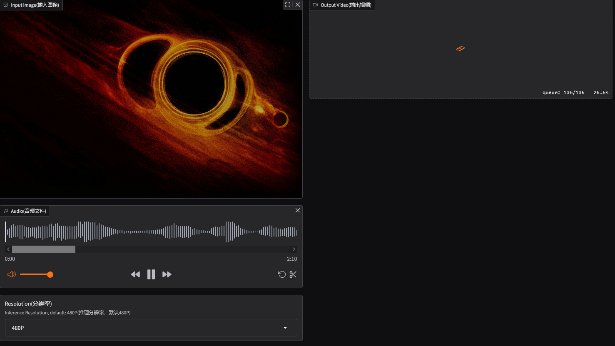Seek within the audio waveform

click(x=151, y=232)
